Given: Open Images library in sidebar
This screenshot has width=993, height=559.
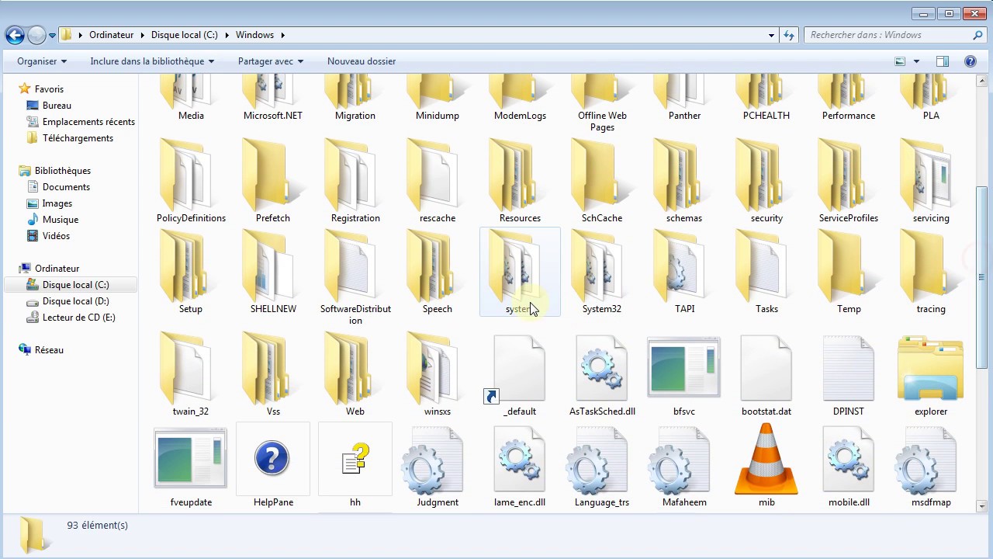Looking at the screenshot, I should click(x=57, y=203).
